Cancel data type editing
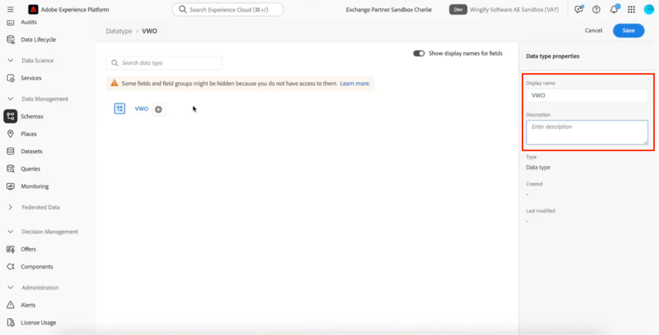This screenshot has height=335, width=659. [x=593, y=30]
